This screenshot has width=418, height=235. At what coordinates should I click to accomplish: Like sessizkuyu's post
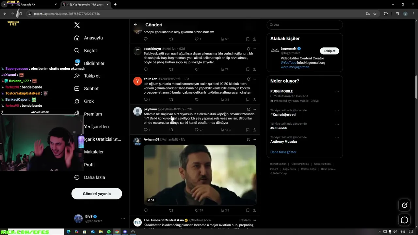pos(197,69)
